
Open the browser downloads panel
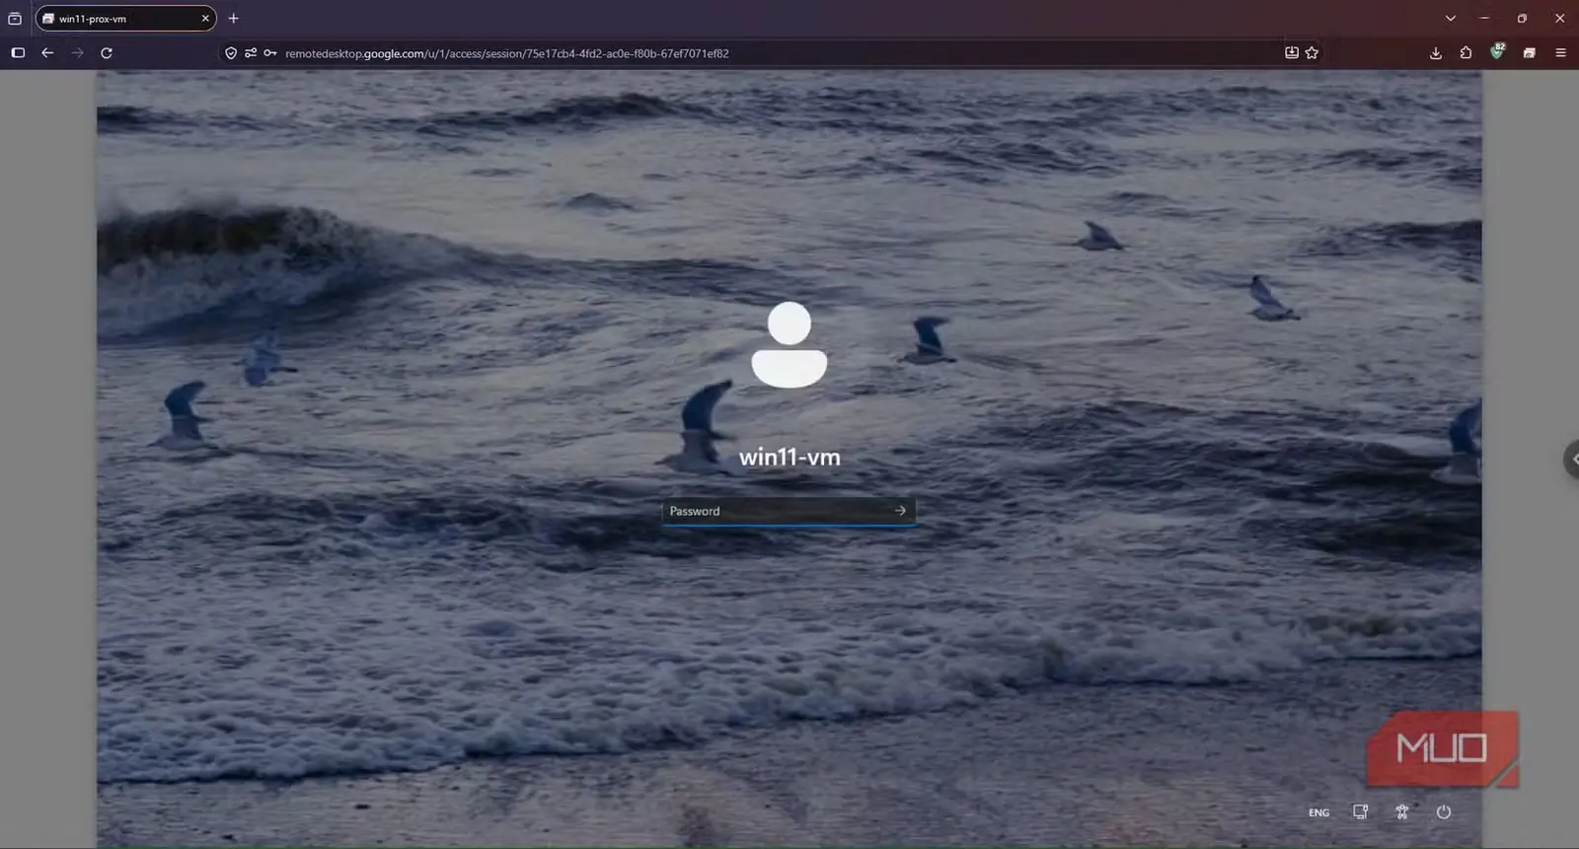(x=1436, y=53)
